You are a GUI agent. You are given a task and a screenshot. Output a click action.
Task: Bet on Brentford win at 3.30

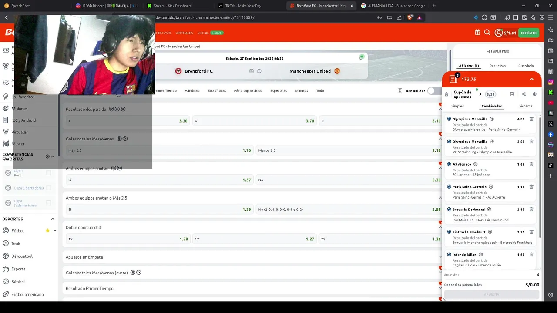(x=128, y=121)
